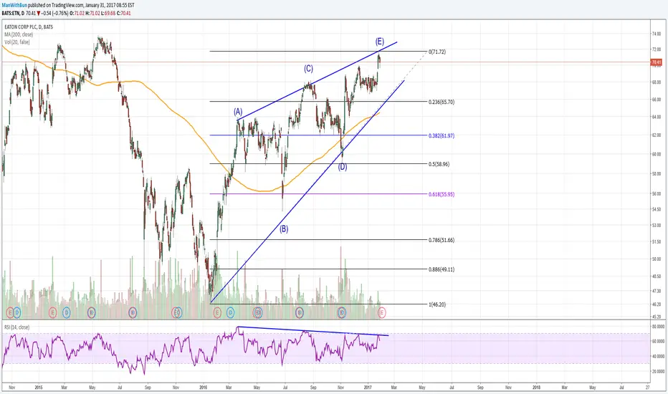Screen dimensions: 668x394
Task: Click the overlapping event marker near November 2015
Action: point(177,312)
